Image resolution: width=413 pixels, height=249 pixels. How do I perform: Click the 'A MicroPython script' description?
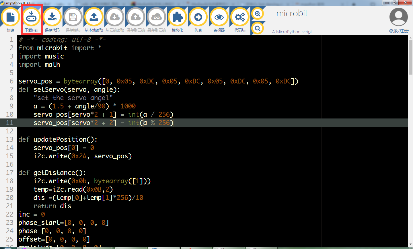(292, 32)
